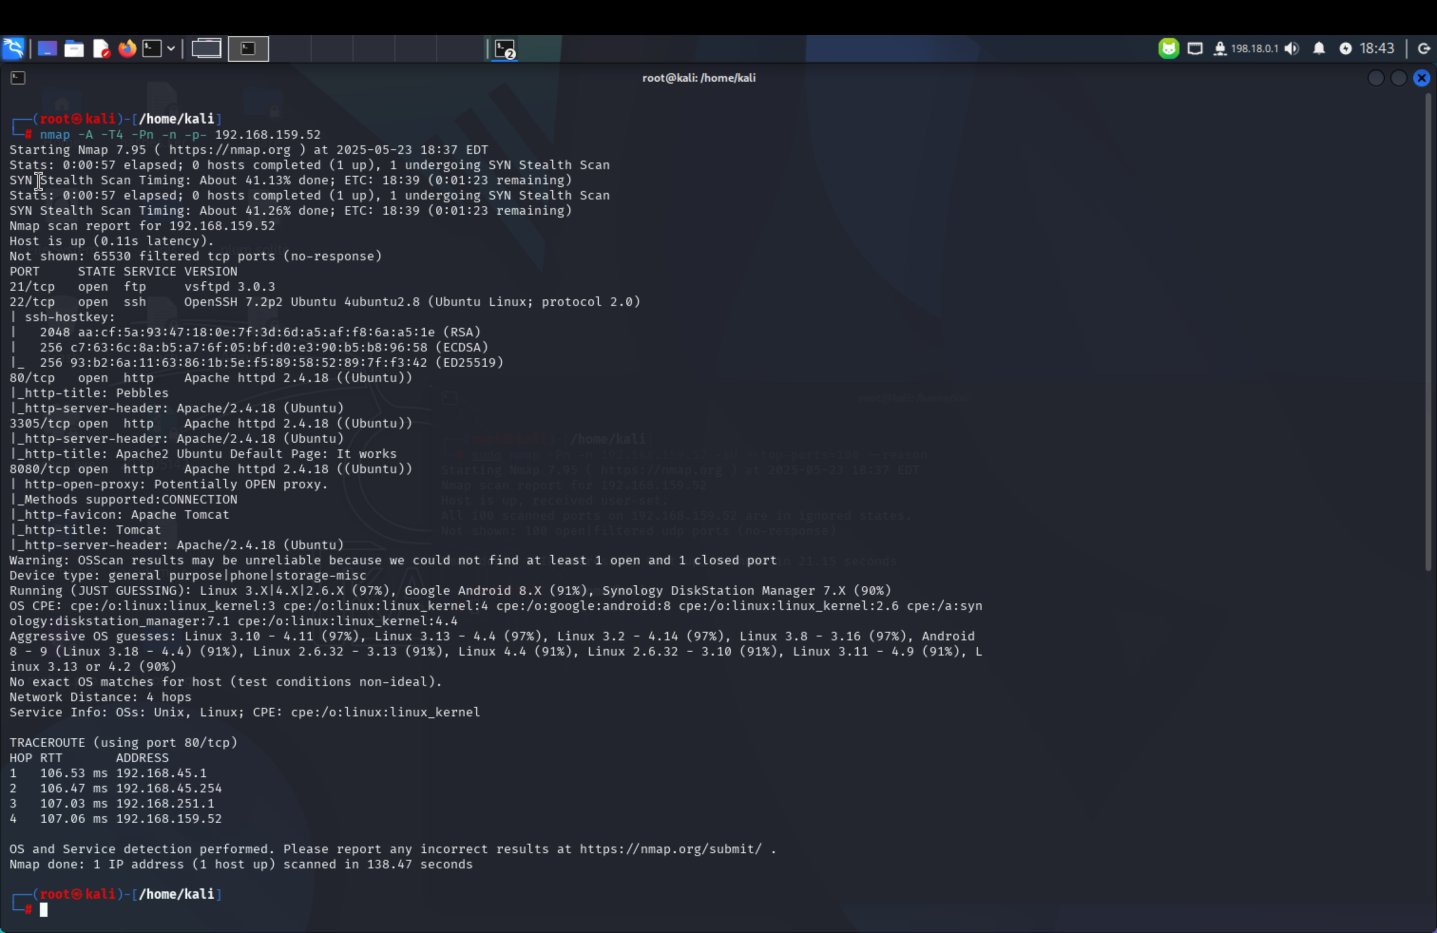The width and height of the screenshot is (1437, 933).
Task: Click traceroute hop 4 address 192.168.159.52
Action: tap(169, 819)
